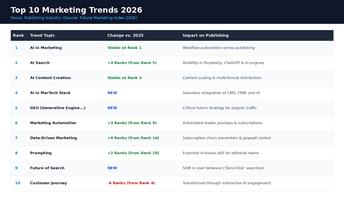Click "Seamless integration of CMS, CRM, and AI"
The image size is (344, 204).
tap(221, 93)
